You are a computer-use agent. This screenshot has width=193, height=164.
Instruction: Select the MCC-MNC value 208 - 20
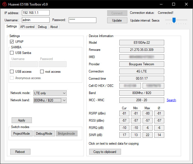(142, 100)
